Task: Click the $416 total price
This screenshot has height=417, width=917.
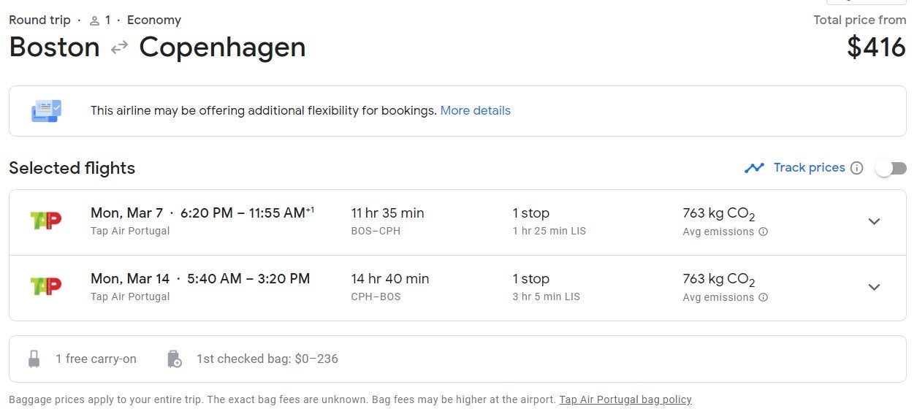Action: [x=876, y=47]
